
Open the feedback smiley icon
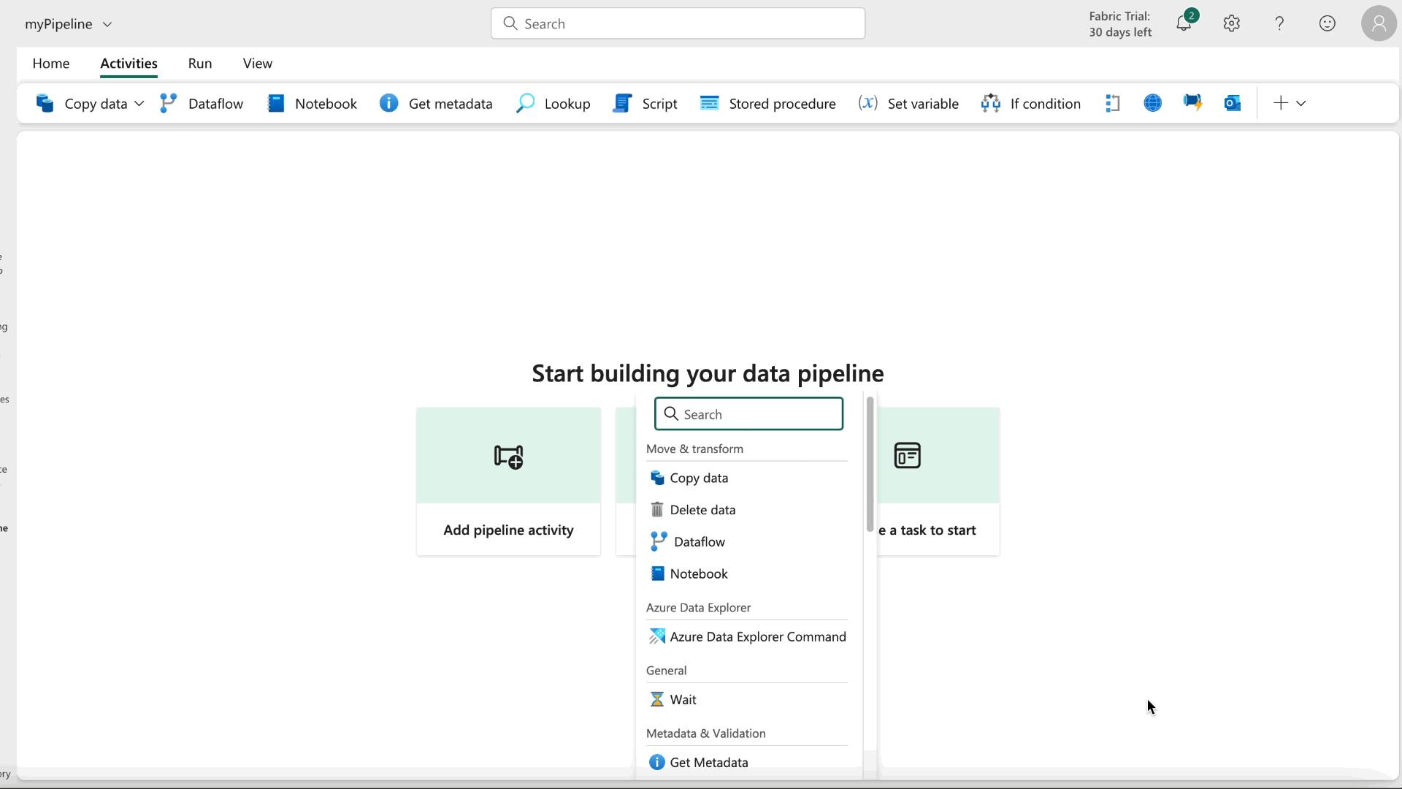1328,23
